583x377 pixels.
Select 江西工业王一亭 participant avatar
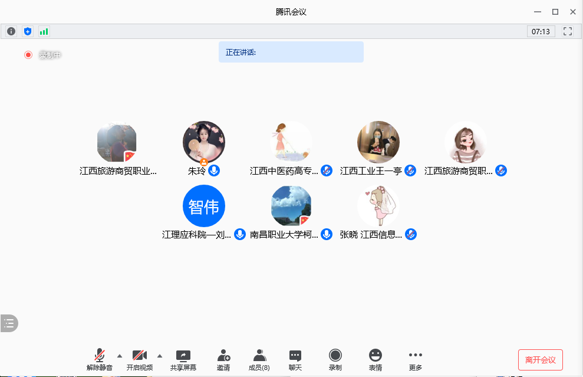(x=378, y=142)
